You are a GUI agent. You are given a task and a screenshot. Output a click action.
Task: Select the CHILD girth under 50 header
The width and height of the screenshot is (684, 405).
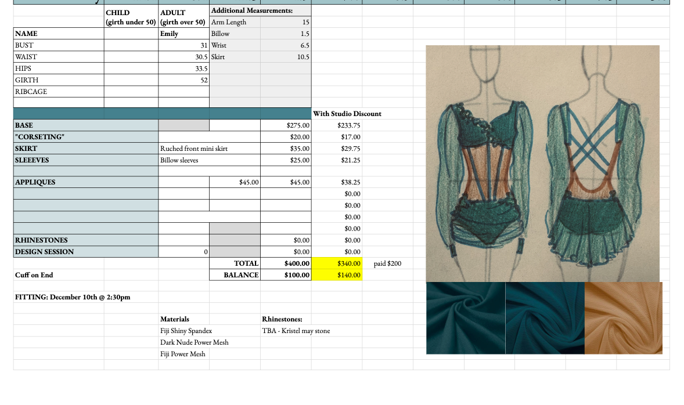click(x=131, y=17)
